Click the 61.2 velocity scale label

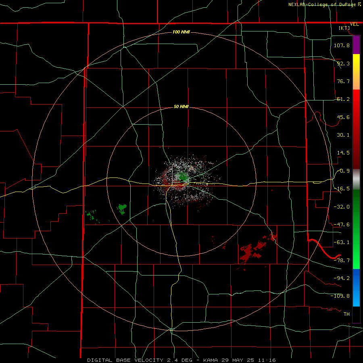343,99
